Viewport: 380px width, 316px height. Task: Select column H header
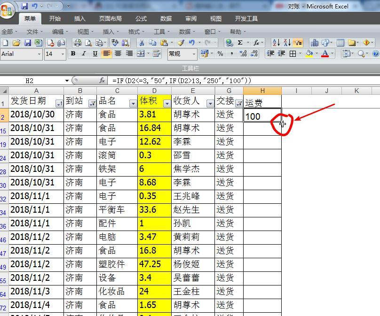pos(262,91)
